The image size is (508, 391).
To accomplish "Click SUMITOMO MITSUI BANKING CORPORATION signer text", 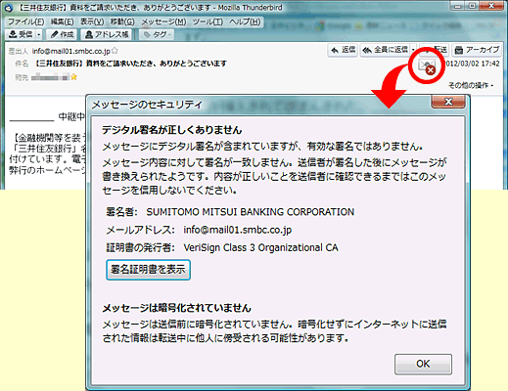I will [x=251, y=212].
